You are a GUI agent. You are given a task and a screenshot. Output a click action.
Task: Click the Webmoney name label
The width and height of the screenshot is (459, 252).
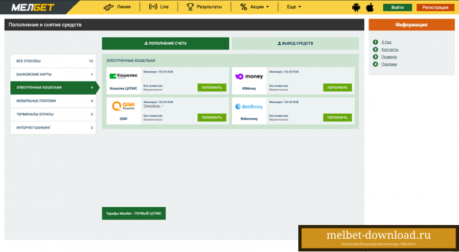[249, 119]
